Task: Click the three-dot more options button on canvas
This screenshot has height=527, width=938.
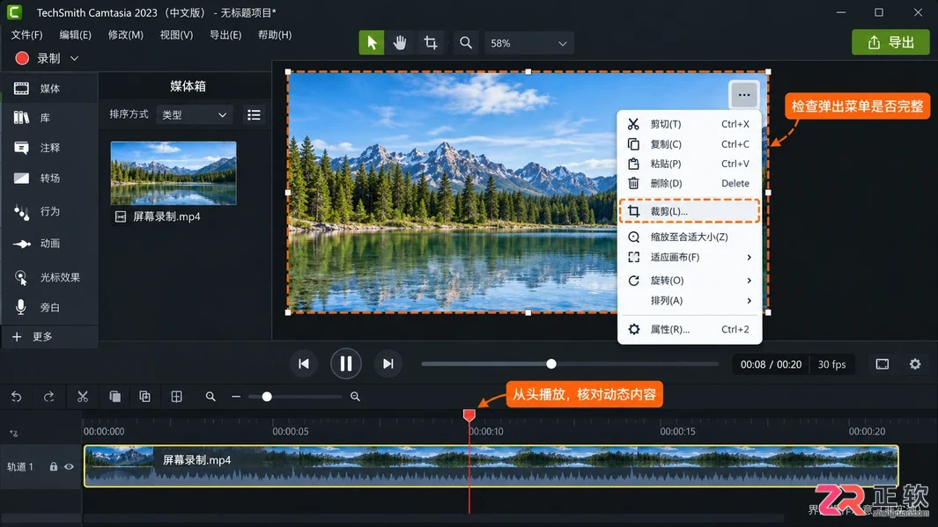Action: 743,94
